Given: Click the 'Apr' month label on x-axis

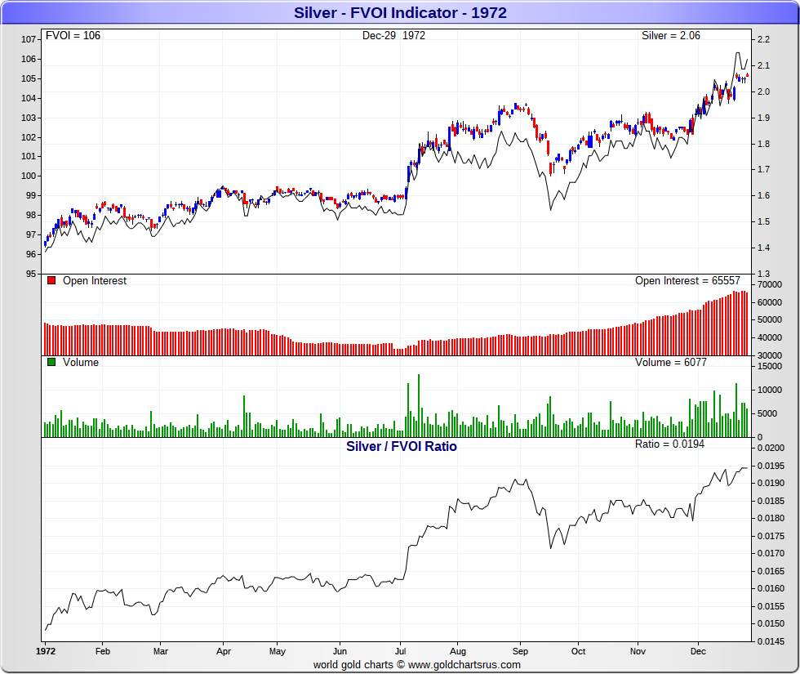Looking at the screenshot, I should [x=224, y=652].
